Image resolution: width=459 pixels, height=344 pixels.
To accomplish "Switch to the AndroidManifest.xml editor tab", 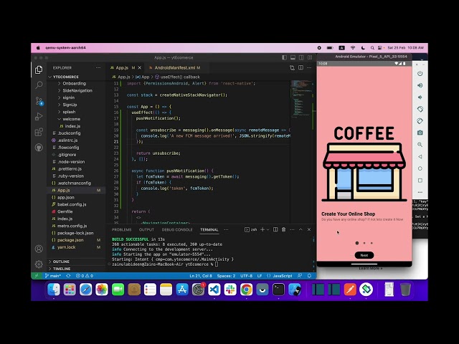I will coord(174,67).
